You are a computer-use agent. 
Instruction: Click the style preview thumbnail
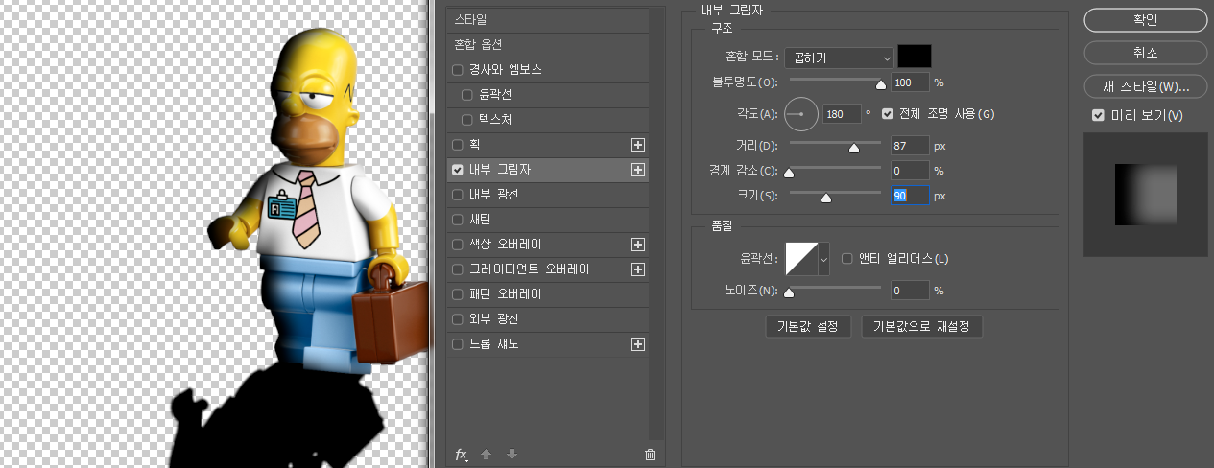(1146, 195)
